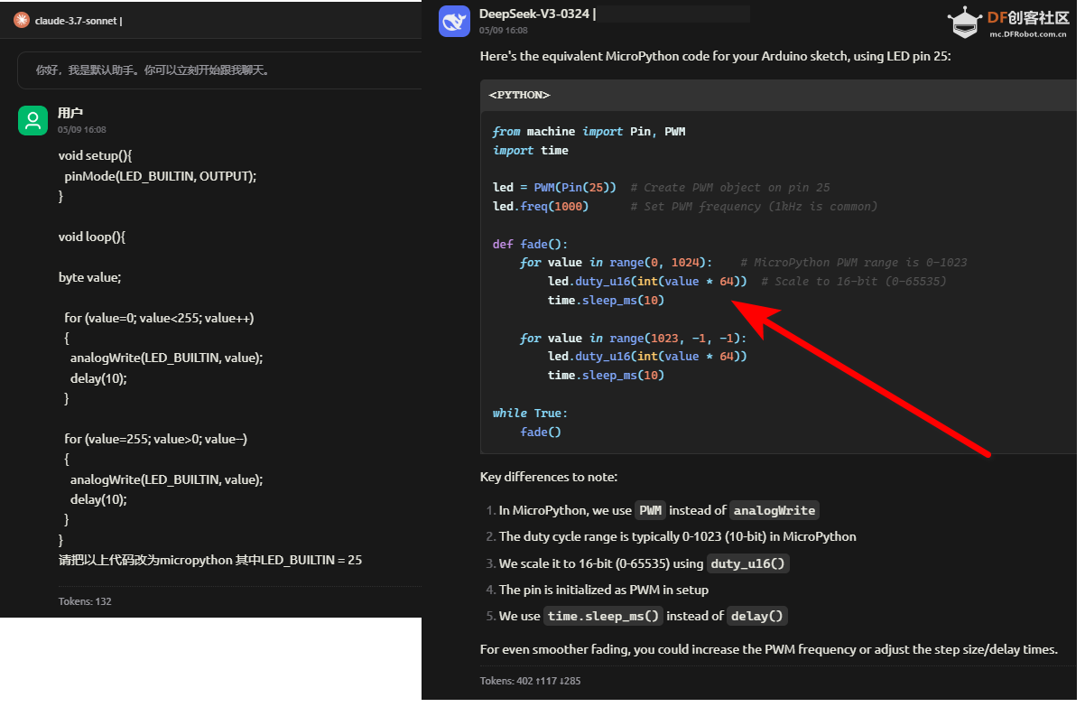
Task: Click the 'def fade():' code line
Action: coord(530,244)
